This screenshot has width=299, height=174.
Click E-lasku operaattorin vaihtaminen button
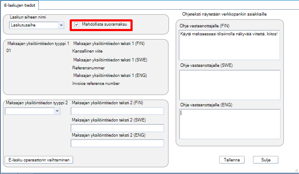(x=39, y=160)
